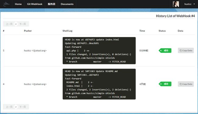Click the user avatar picture
Viewport: 198px width, 114px height.
click(176, 4)
